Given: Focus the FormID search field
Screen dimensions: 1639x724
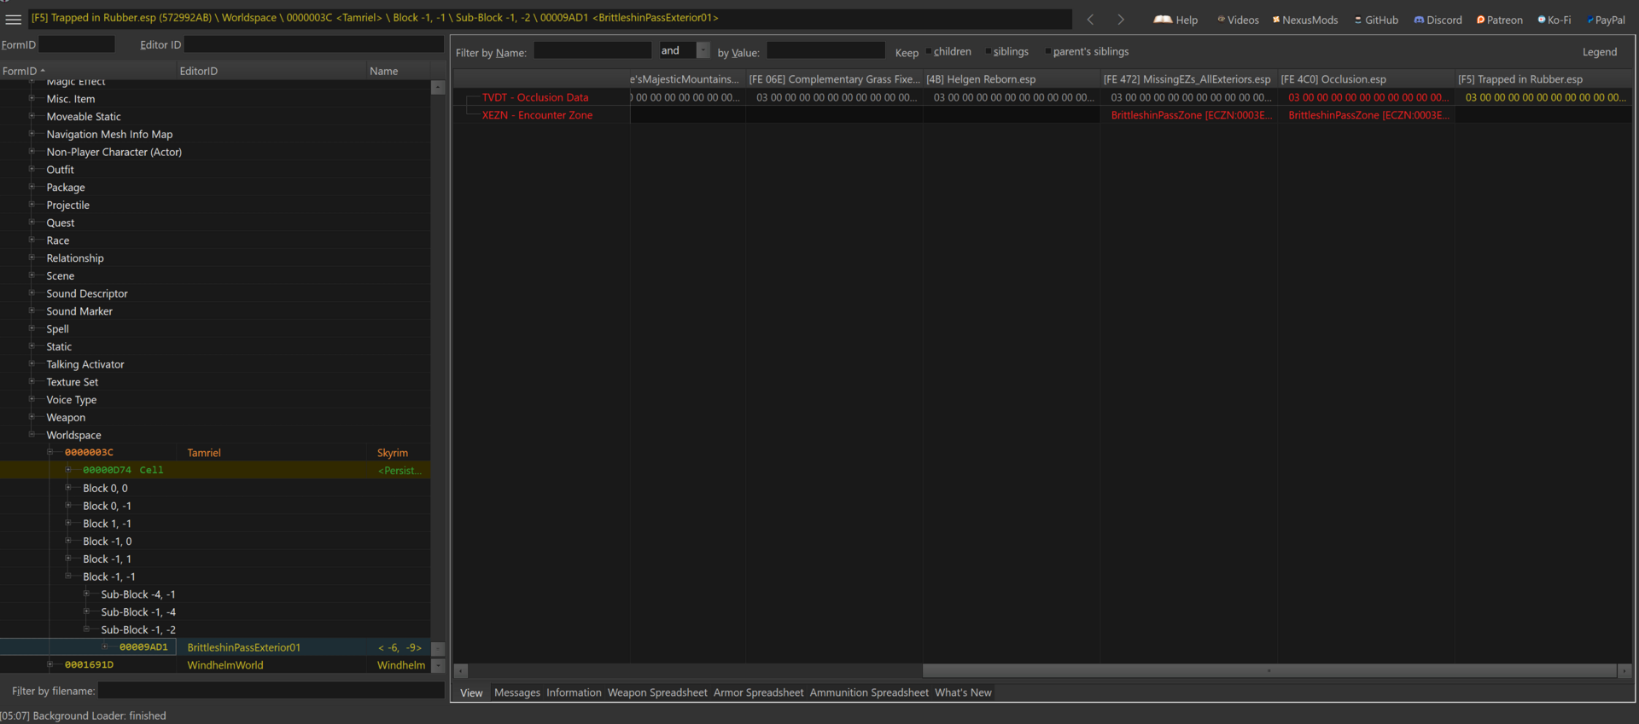Looking at the screenshot, I should point(77,44).
